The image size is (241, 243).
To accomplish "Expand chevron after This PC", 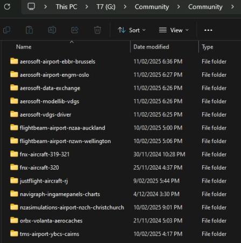I will [x=87, y=7].
